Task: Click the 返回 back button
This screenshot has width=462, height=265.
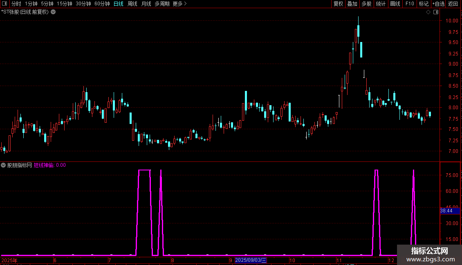Action: click(x=453, y=4)
